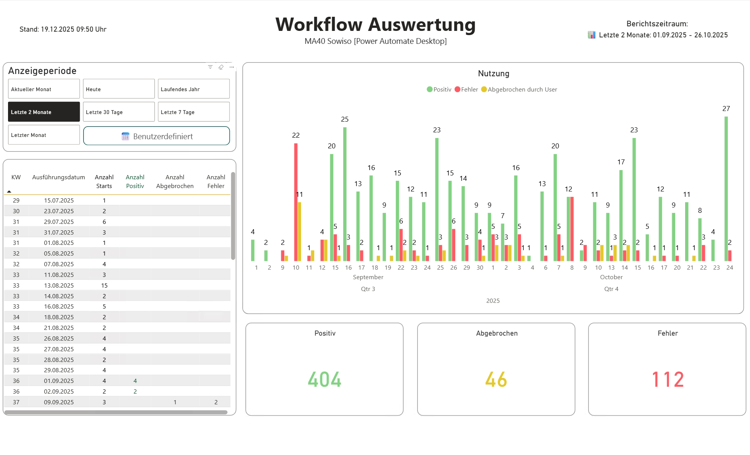Open the filter icon on the Anzeigeperiode panel
Viewport: 750px width, 455px height.
click(x=210, y=66)
